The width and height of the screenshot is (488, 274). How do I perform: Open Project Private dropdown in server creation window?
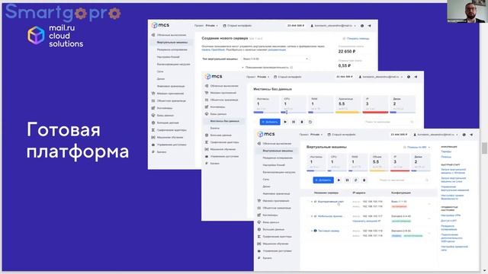(x=206, y=25)
